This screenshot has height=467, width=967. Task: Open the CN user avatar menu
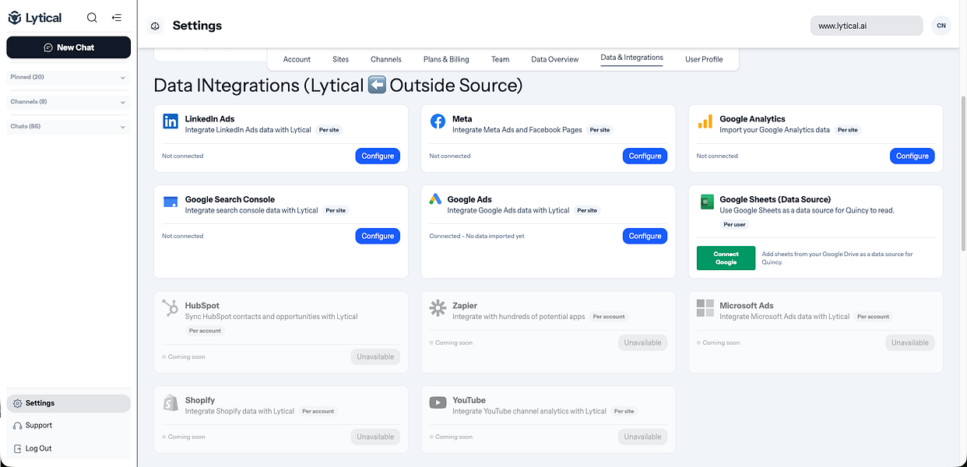pyautogui.click(x=941, y=26)
